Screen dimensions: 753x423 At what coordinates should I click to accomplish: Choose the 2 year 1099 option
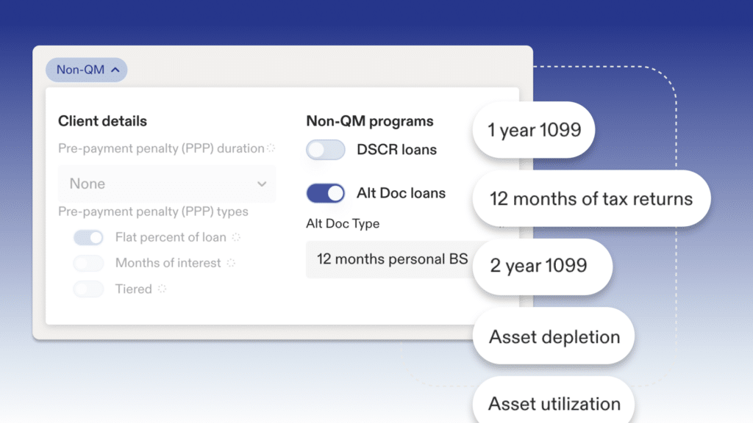click(x=542, y=267)
